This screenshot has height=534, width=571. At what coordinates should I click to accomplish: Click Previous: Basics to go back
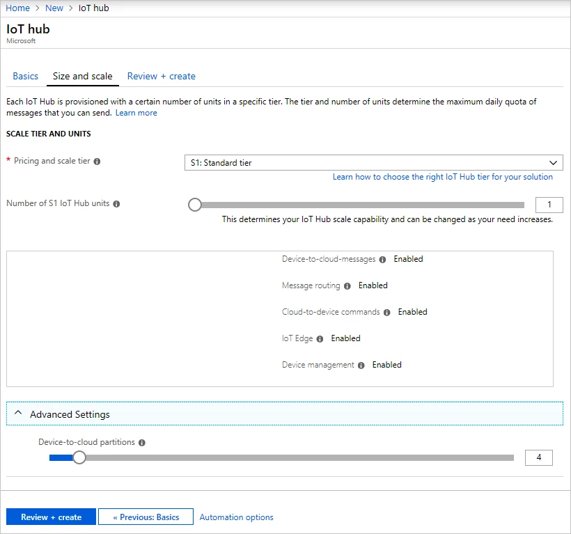click(x=145, y=517)
